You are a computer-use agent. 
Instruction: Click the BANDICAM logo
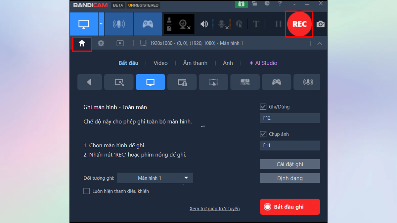pos(91,5)
